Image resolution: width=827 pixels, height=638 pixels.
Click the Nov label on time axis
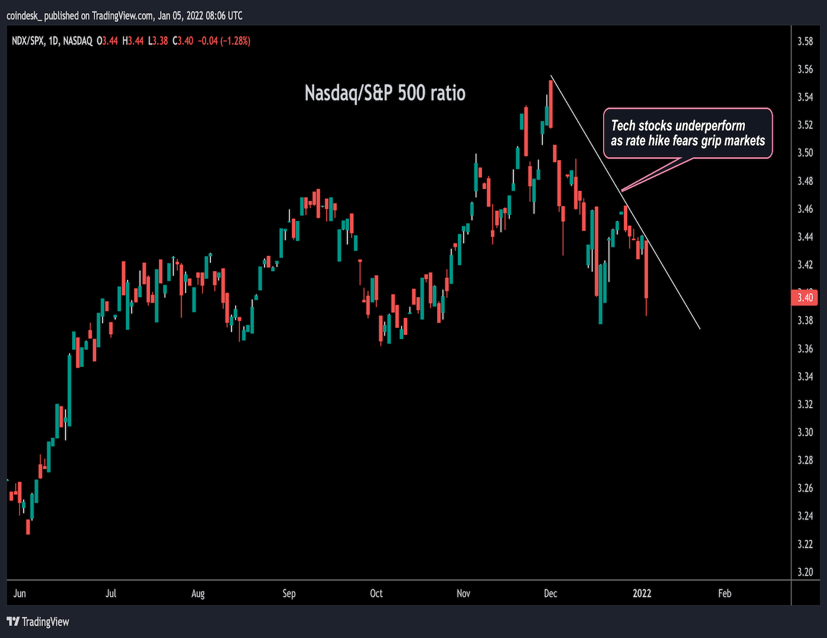pos(464,593)
